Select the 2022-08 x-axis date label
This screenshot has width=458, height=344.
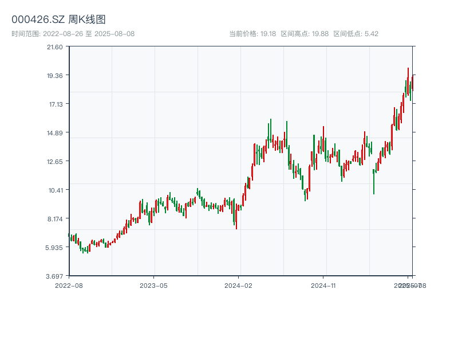pyautogui.click(x=69, y=285)
